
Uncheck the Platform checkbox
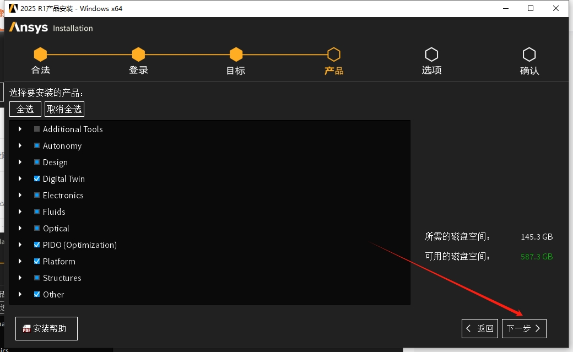click(x=37, y=261)
